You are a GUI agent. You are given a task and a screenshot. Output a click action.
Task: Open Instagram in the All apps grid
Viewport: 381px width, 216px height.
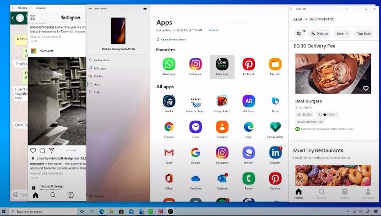tap(222, 153)
